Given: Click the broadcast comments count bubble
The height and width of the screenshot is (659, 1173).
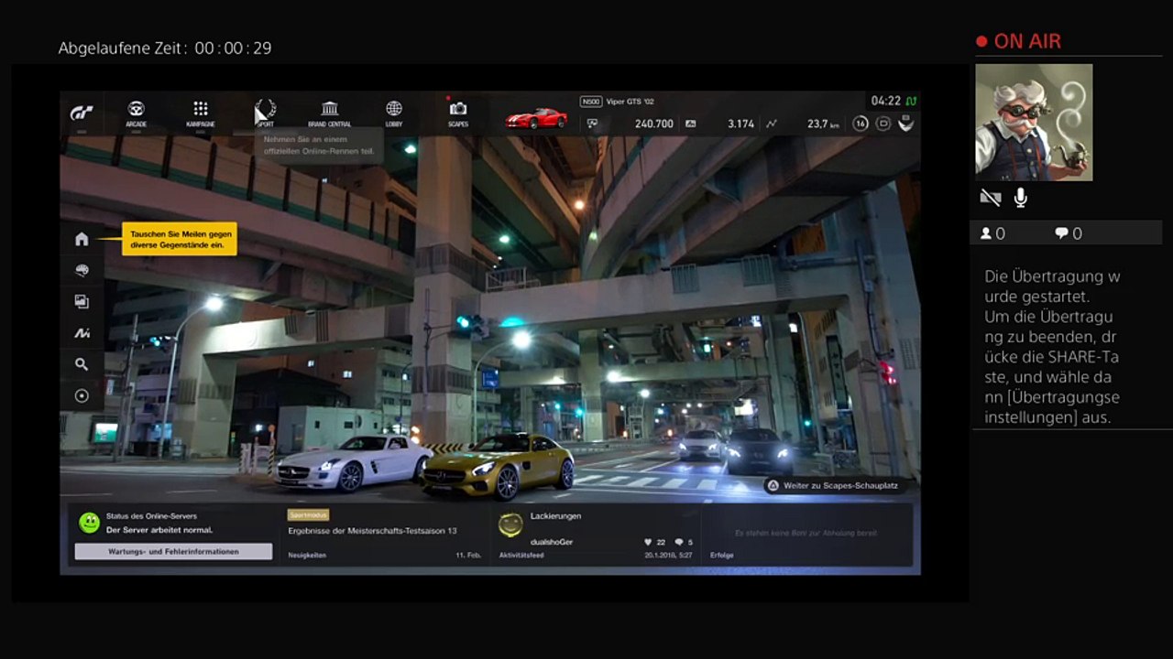Looking at the screenshot, I should (x=1061, y=233).
